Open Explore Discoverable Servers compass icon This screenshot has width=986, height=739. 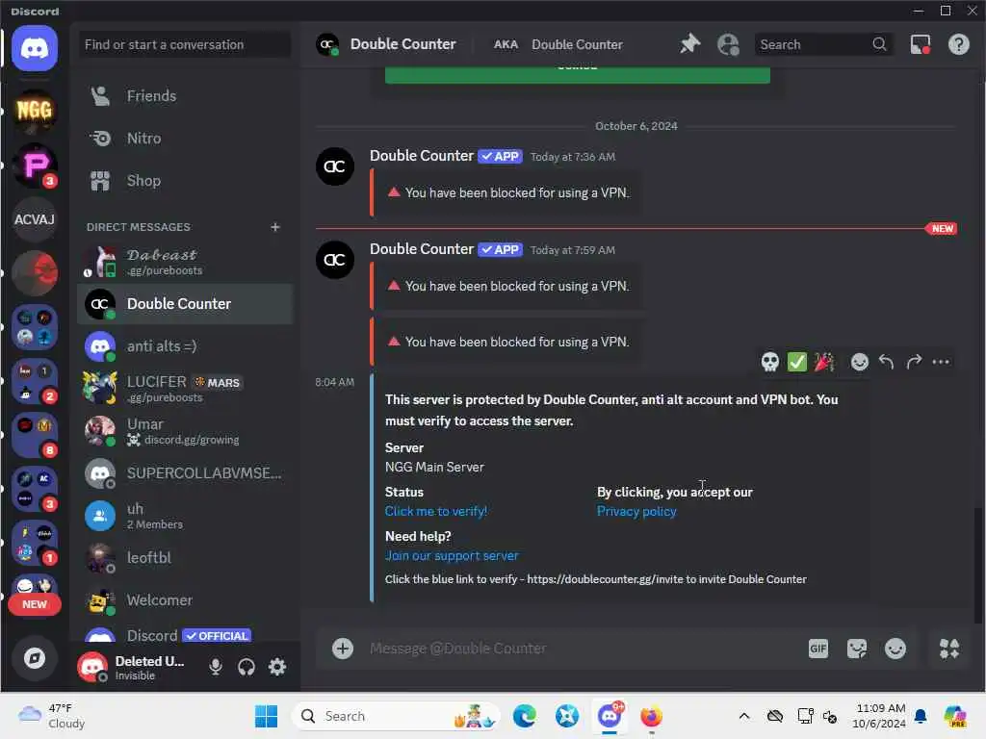[x=35, y=658]
